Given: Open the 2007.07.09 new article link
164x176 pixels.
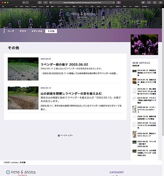Looking at the screenshot, I should [147, 126].
